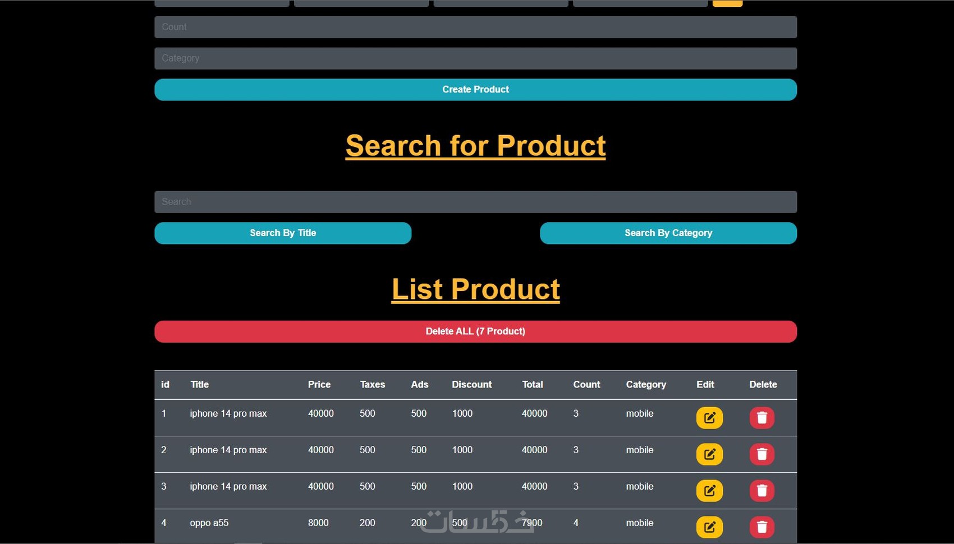Edit the oppo a55 product
Viewport: 954px width, 544px height.
click(709, 527)
